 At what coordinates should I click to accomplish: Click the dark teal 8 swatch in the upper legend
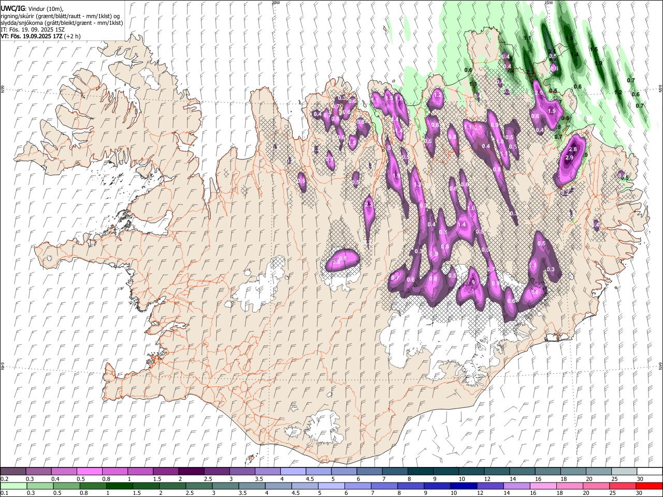[420, 471]
